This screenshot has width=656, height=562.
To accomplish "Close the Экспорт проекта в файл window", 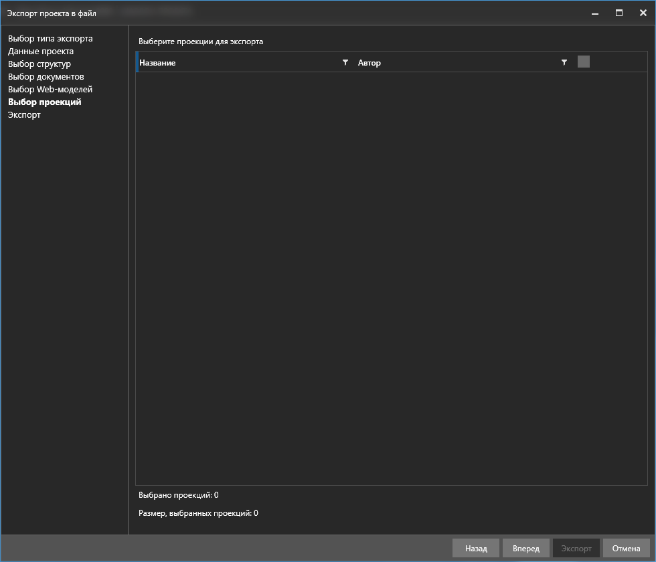I will pos(643,13).
